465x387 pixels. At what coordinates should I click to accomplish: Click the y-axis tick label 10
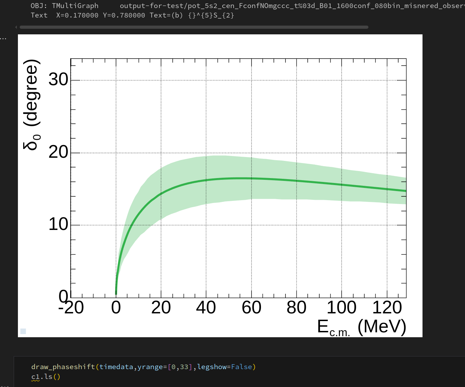click(x=58, y=224)
